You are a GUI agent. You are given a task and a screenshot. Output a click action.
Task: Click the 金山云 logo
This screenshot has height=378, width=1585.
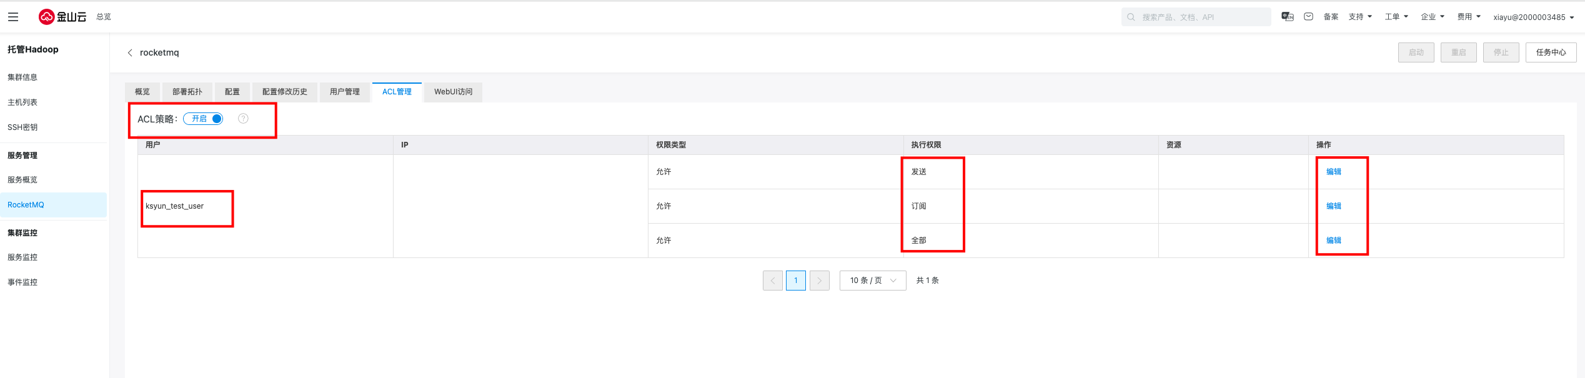62,17
